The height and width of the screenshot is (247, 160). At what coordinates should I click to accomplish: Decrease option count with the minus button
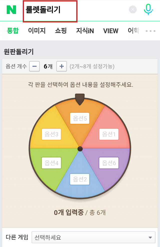tap(34, 66)
